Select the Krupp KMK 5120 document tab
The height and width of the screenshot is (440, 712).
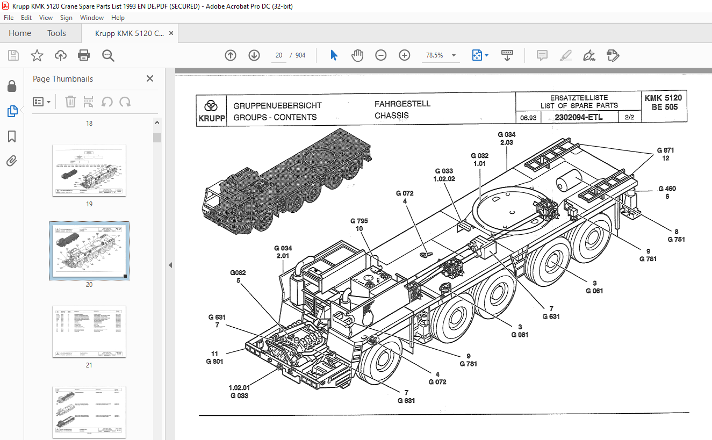pos(130,33)
